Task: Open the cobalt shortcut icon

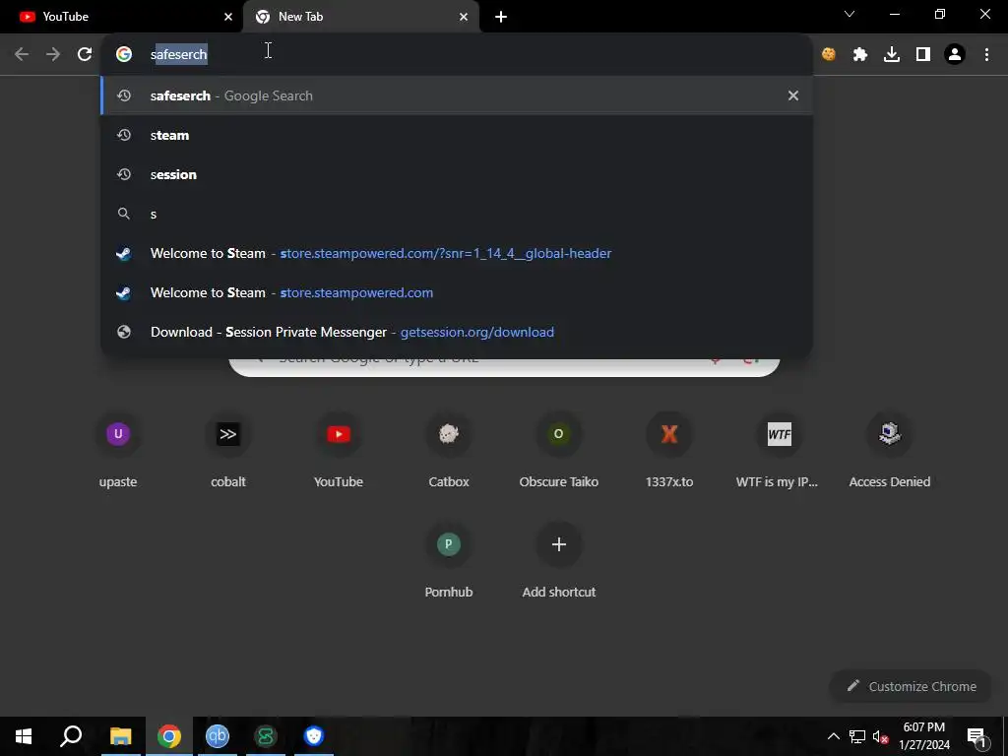Action: pyautogui.click(x=228, y=434)
